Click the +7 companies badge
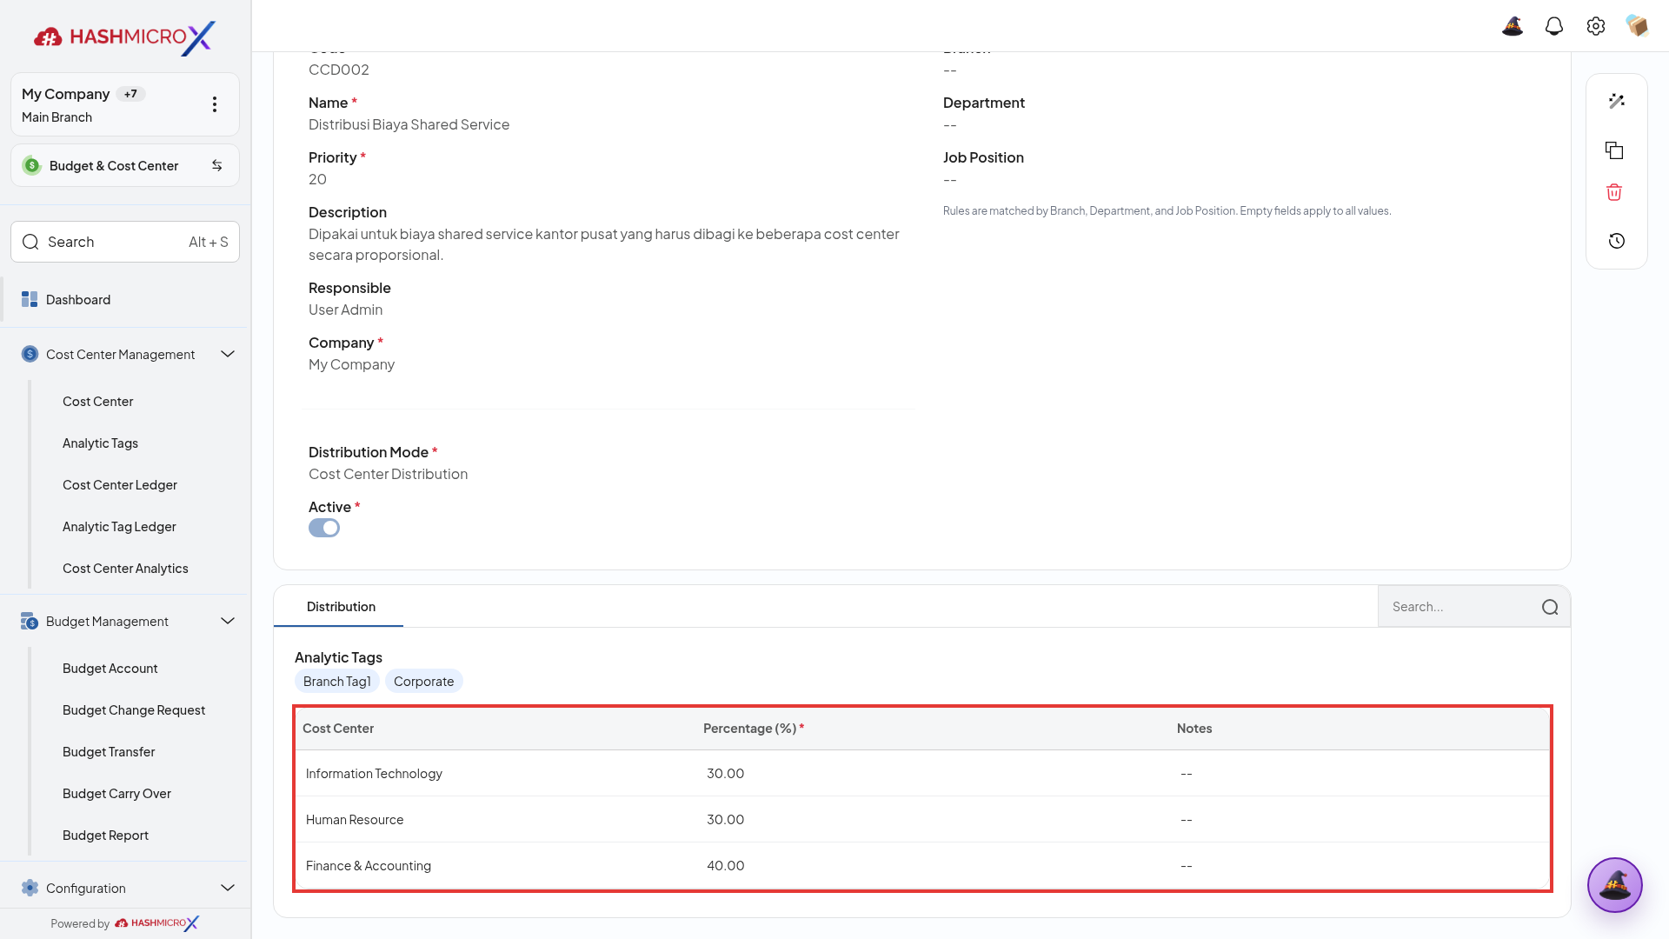The image size is (1669, 939). (130, 94)
